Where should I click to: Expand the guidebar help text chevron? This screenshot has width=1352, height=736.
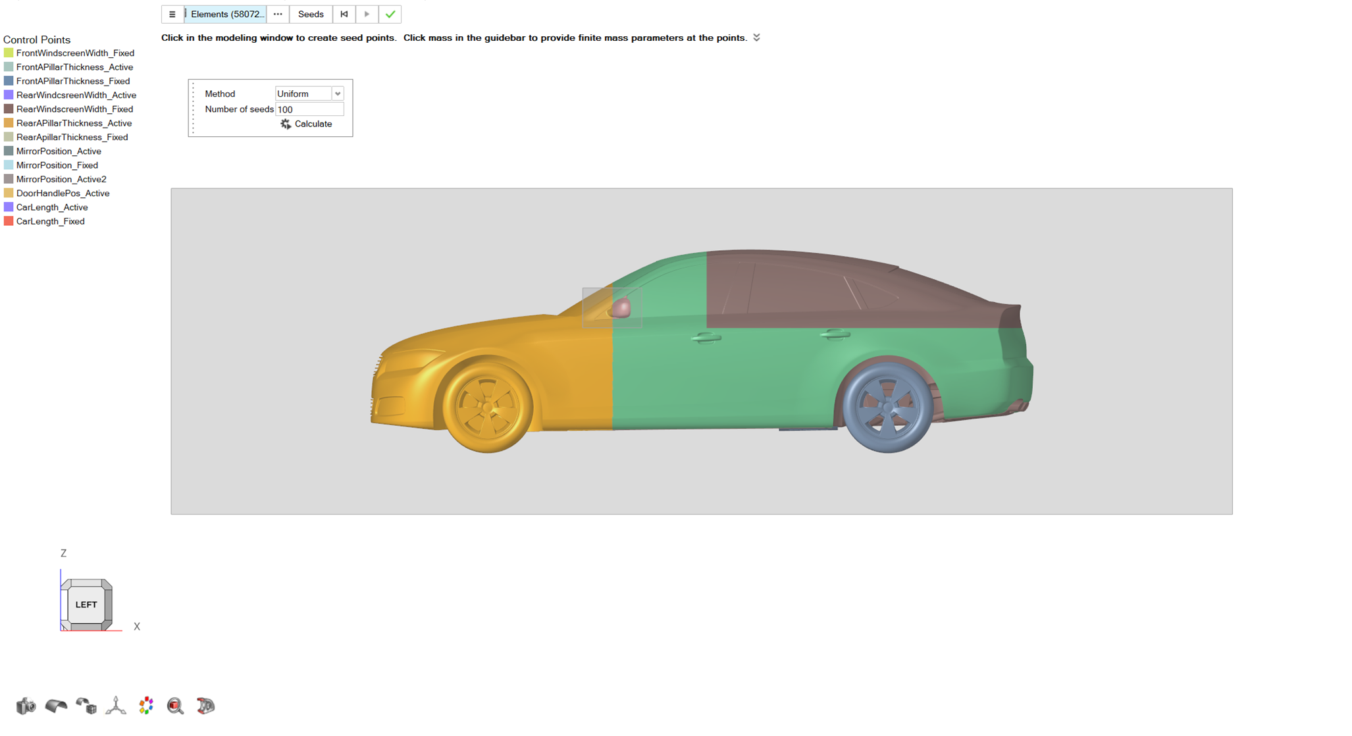(x=756, y=38)
